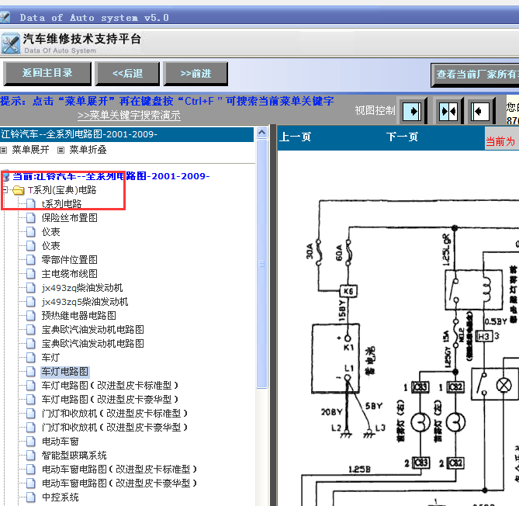Open the 保险丝布置图 entry
Viewport: 519px width, 506px height.
69,218
